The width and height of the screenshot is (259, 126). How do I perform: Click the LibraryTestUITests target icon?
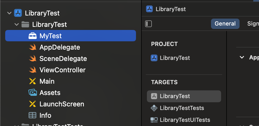point(154,120)
